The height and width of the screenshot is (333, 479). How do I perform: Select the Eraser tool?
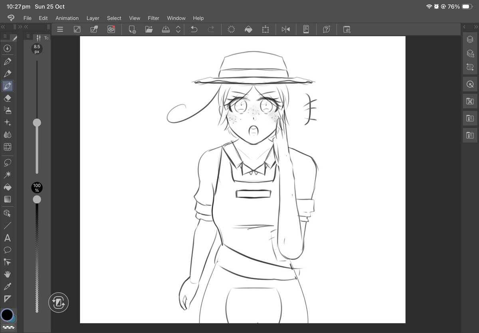click(7, 98)
